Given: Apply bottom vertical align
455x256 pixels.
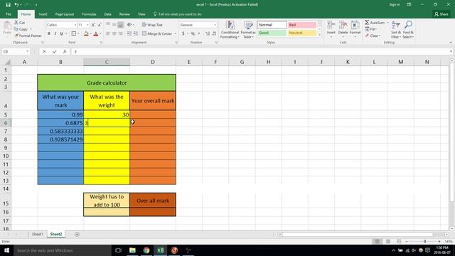Looking at the screenshot, I should 121,25.
